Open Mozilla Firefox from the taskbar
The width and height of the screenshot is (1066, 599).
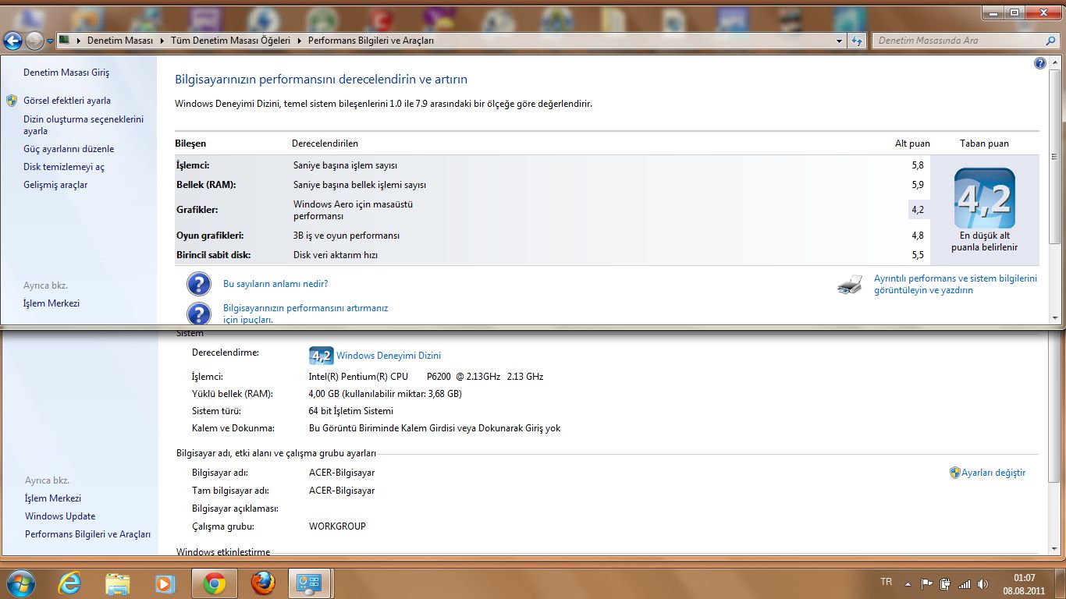click(x=263, y=583)
